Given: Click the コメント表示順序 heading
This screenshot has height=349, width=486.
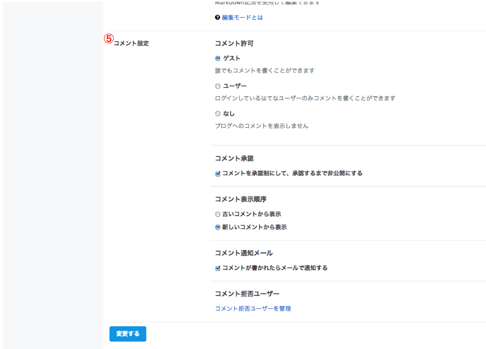Looking at the screenshot, I should [x=241, y=199].
